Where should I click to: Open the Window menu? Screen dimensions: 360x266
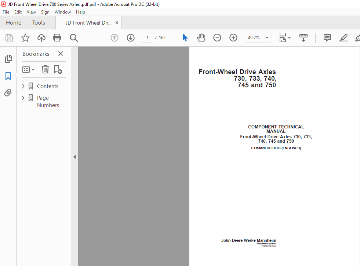[63, 12]
